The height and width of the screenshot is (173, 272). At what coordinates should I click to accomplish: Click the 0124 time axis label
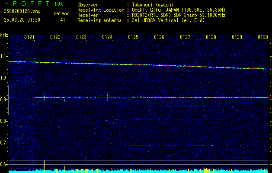tap(107, 37)
